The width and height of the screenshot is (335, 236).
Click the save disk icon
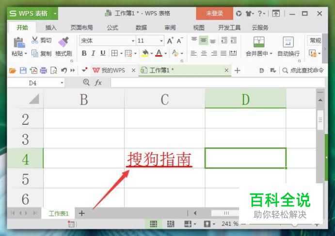[x=23, y=70]
